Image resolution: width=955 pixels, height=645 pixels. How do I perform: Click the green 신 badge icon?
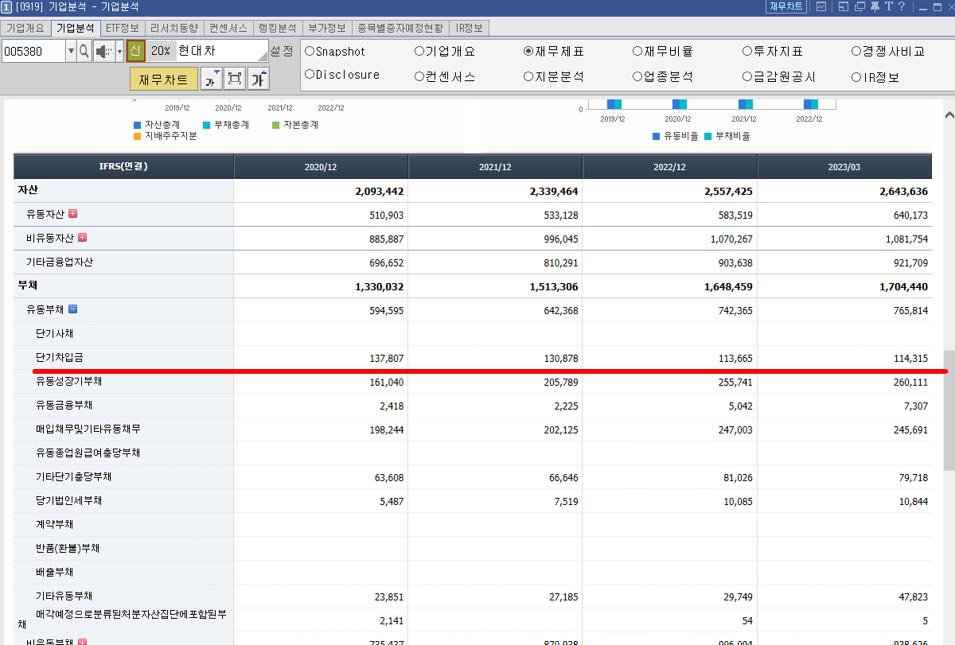click(135, 51)
